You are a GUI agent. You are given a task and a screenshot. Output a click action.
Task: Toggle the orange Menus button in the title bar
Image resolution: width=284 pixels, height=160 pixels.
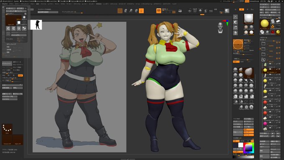click(x=247, y=1)
